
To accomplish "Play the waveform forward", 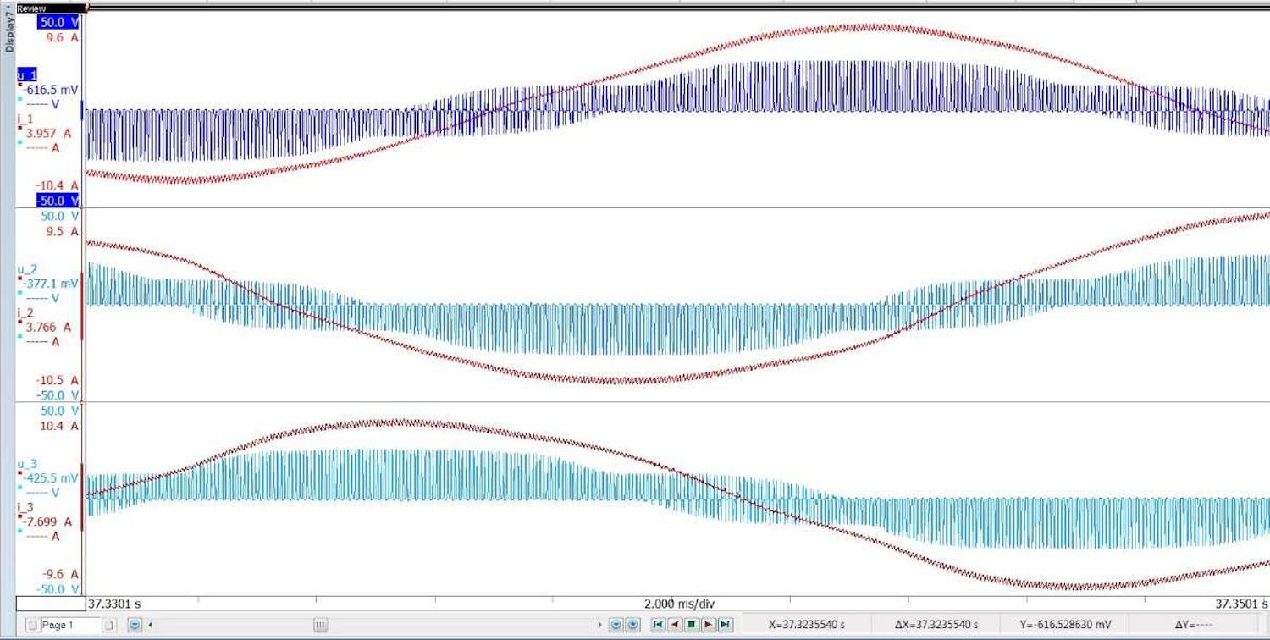I will (710, 626).
